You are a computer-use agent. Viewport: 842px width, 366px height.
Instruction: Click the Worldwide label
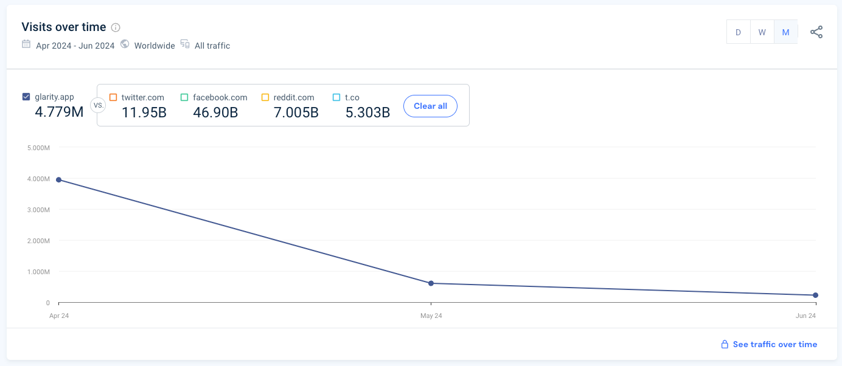[x=155, y=46]
